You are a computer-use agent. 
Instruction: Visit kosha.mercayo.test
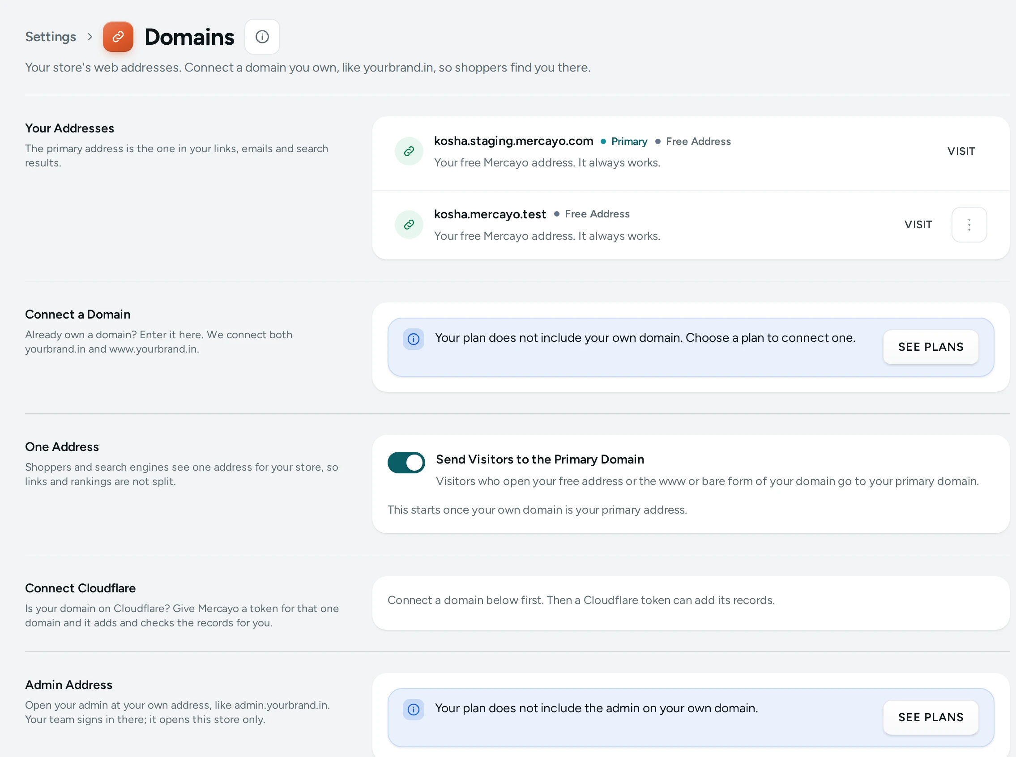(918, 225)
